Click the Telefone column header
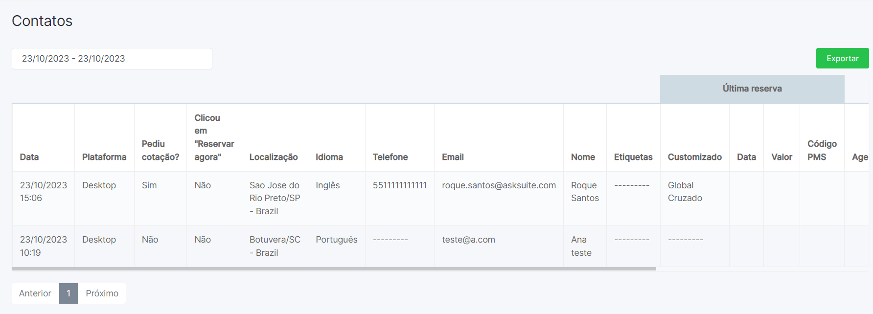The height and width of the screenshot is (314, 873). (390, 157)
